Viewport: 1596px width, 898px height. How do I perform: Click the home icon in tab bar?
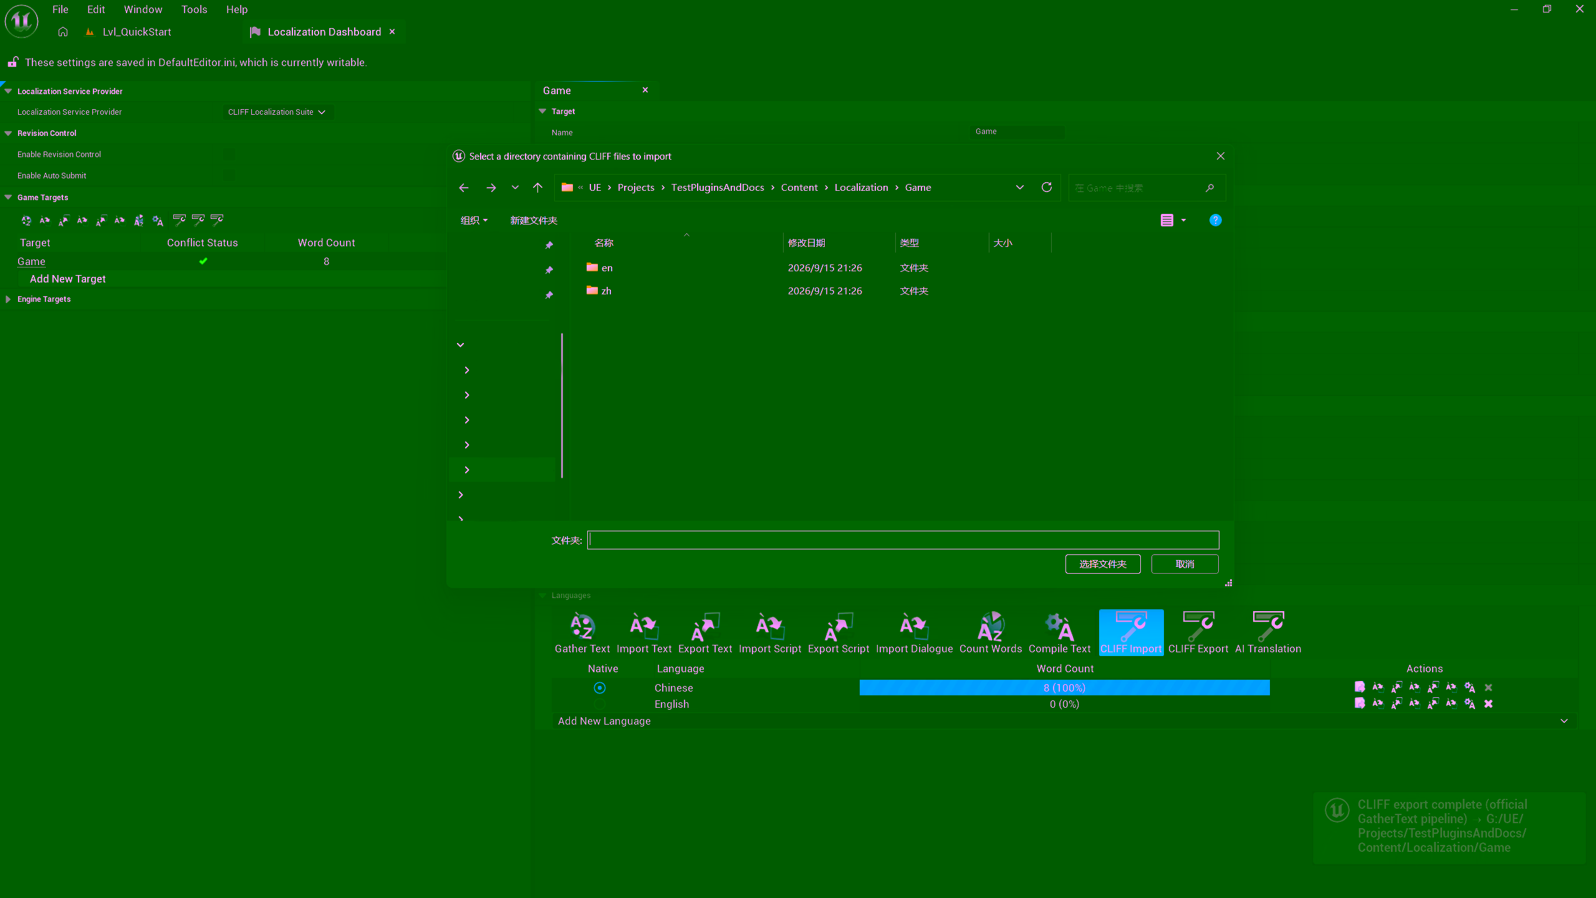62,32
